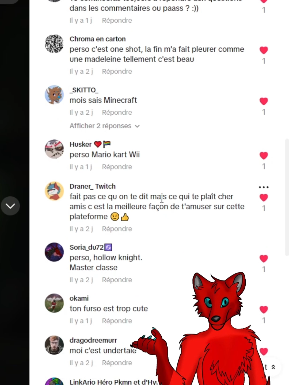Screen dimensions: 289x385
Task: Like Chroma en carton's comment
Action: (x=264, y=50)
